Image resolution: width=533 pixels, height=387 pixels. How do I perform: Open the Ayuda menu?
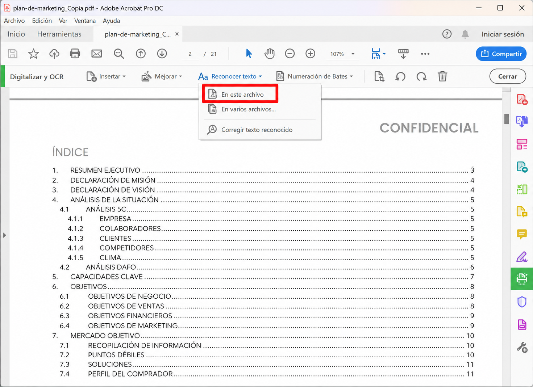tap(111, 21)
